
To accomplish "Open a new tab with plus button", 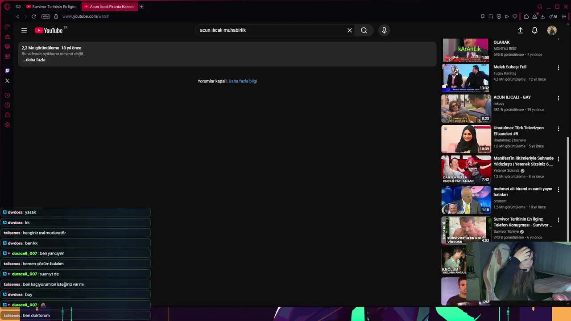I will point(141,7).
